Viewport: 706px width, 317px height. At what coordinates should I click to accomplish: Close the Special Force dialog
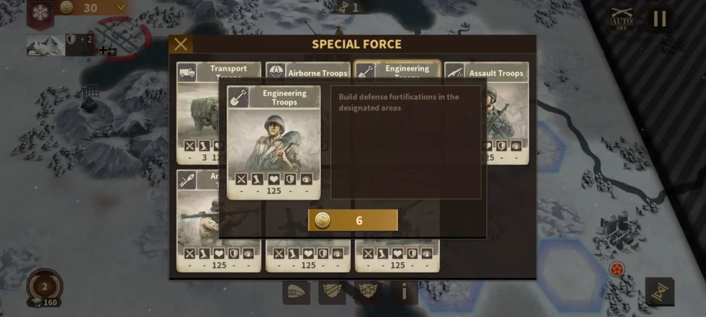(x=181, y=44)
